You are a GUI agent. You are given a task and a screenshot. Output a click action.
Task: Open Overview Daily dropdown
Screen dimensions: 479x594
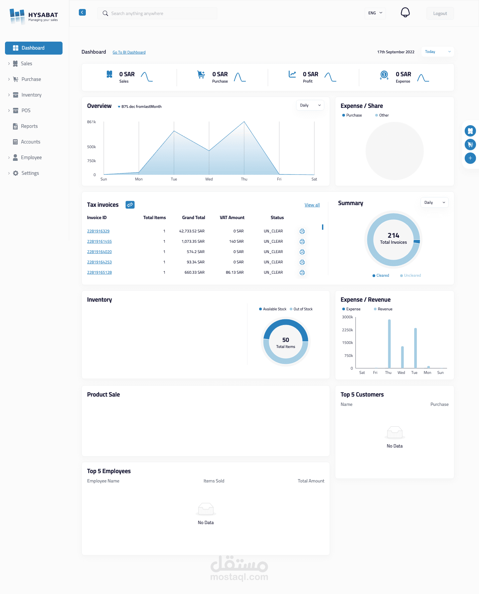[x=310, y=105]
